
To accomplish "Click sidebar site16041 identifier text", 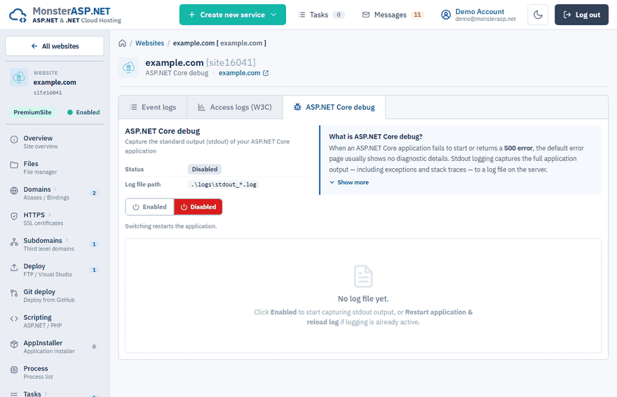I will coord(48,92).
